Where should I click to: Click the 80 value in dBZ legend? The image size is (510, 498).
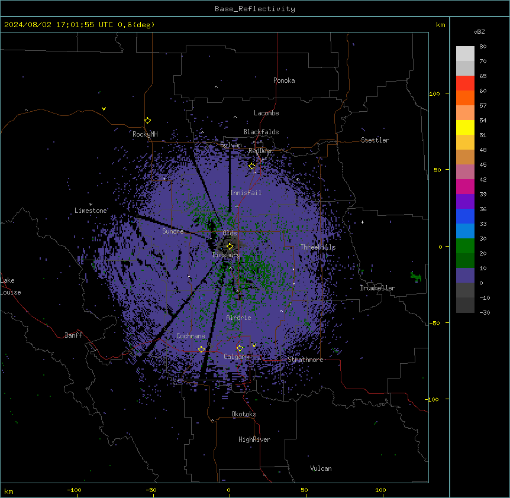click(483, 47)
